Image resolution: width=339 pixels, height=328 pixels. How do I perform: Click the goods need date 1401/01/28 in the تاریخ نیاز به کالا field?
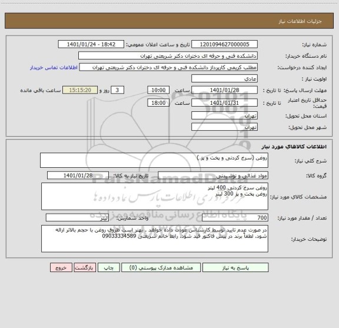point(78,175)
